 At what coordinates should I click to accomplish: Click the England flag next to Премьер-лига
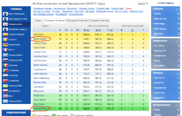[x=5, y=24]
